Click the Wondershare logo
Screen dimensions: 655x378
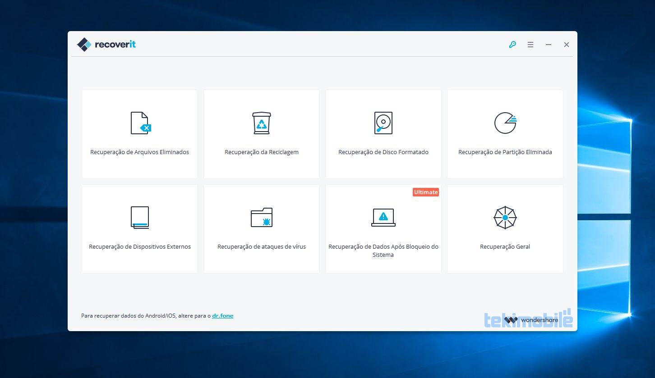pyautogui.click(x=531, y=320)
